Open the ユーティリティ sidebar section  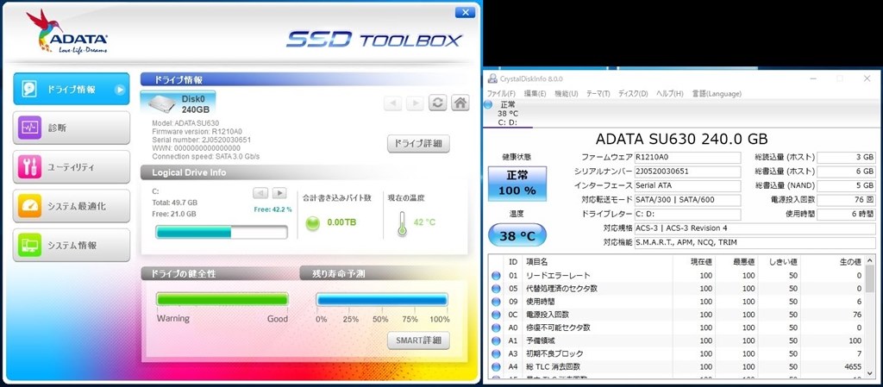[x=71, y=167]
